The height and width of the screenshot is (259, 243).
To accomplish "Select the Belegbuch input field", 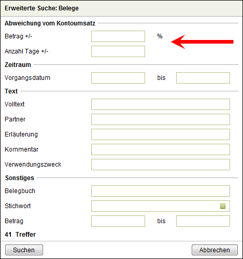I will point(161,191).
